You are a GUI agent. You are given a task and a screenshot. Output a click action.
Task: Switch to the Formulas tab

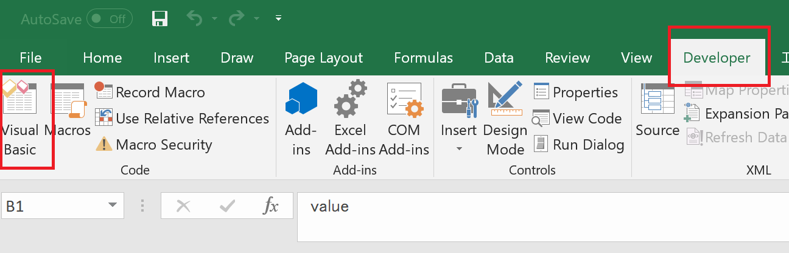coord(423,58)
